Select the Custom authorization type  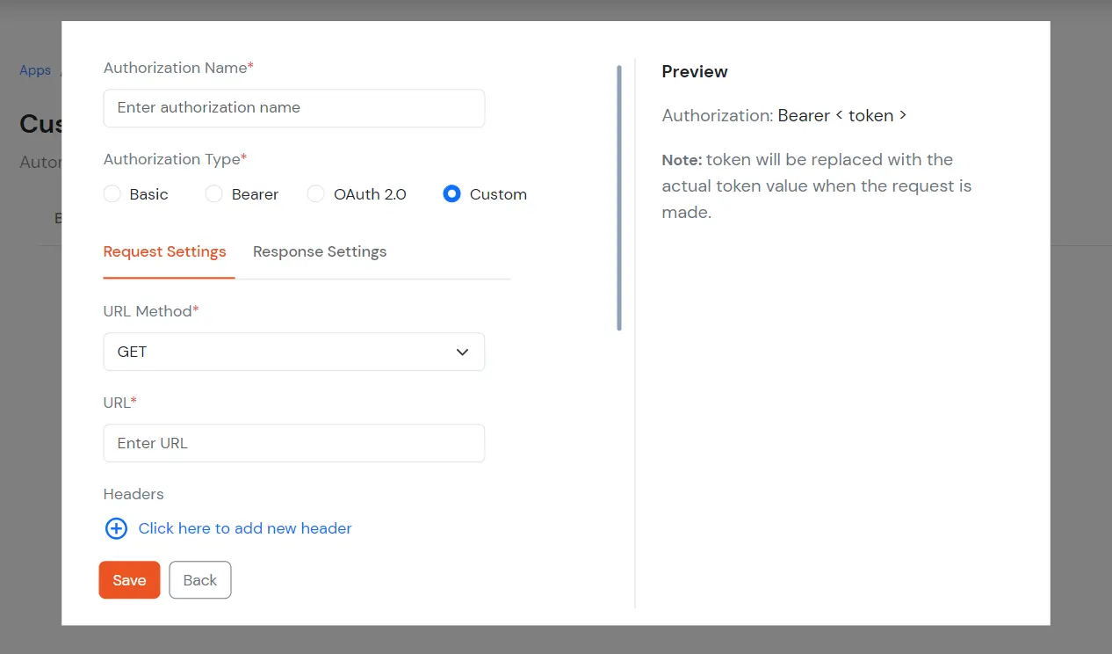tap(451, 193)
